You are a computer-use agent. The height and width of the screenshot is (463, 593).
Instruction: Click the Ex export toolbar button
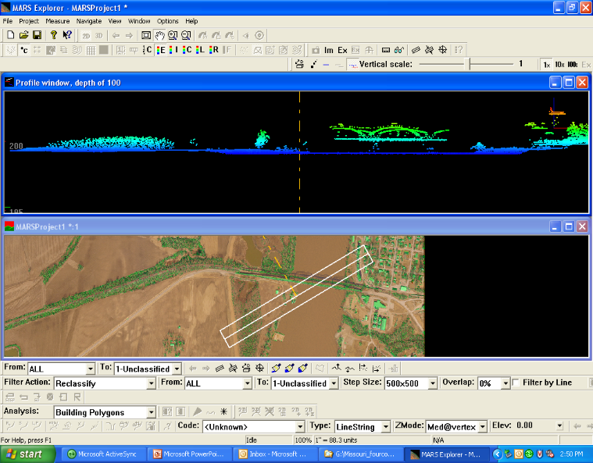pyautogui.click(x=342, y=50)
